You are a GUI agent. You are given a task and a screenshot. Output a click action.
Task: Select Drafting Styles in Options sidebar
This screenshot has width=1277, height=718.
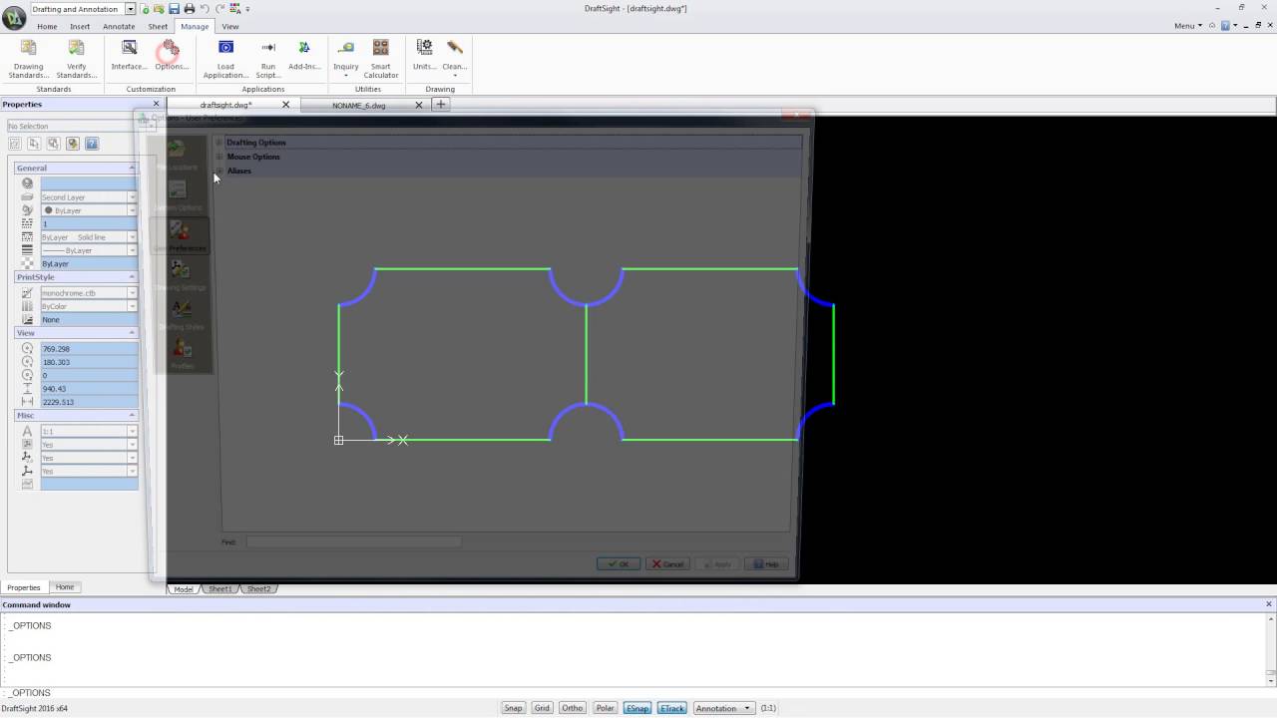click(x=181, y=315)
